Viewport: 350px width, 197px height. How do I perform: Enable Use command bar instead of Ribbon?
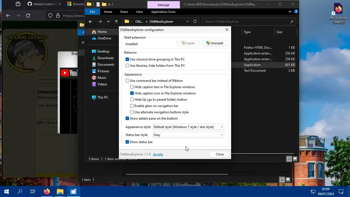[x=127, y=81]
